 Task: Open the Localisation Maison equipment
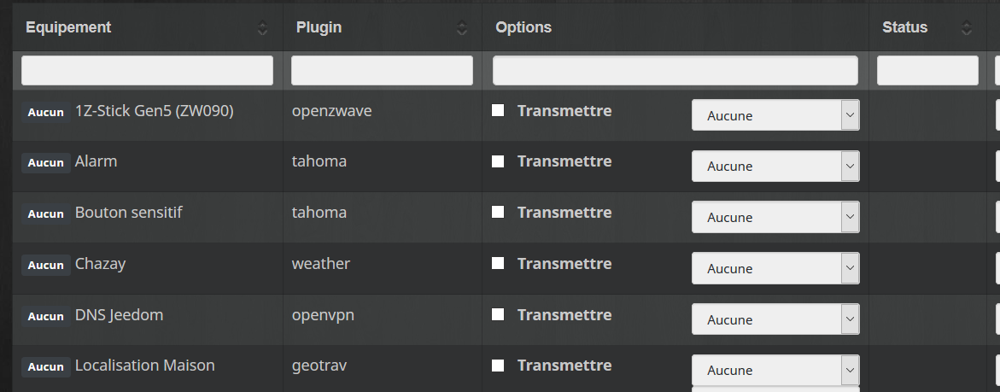[x=144, y=366]
